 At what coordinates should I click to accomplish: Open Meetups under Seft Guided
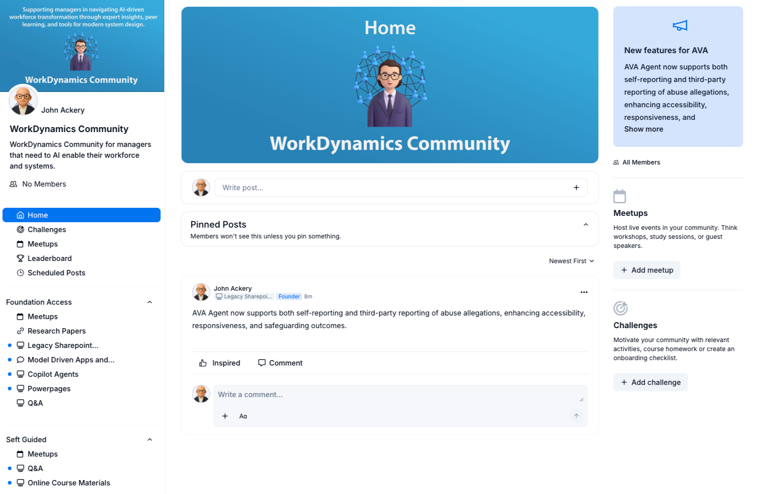tap(82, 454)
